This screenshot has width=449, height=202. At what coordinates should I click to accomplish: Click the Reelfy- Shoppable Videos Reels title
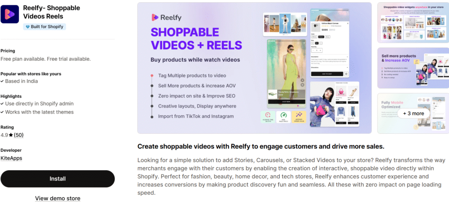tap(52, 12)
